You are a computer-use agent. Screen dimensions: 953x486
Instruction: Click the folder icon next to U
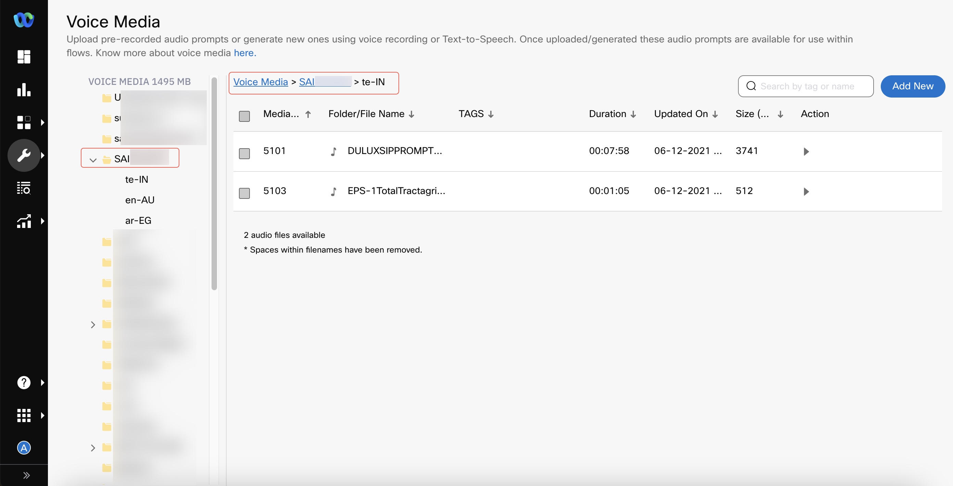[106, 98]
